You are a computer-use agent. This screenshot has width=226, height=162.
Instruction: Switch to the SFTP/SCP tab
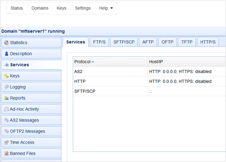[124, 42]
